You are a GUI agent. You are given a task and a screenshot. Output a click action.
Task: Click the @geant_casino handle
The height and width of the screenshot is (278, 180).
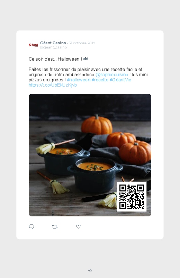[x=53, y=47]
